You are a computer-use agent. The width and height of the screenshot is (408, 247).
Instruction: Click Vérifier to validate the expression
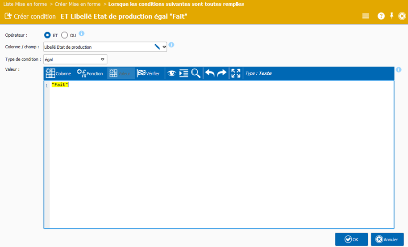(x=148, y=73)
